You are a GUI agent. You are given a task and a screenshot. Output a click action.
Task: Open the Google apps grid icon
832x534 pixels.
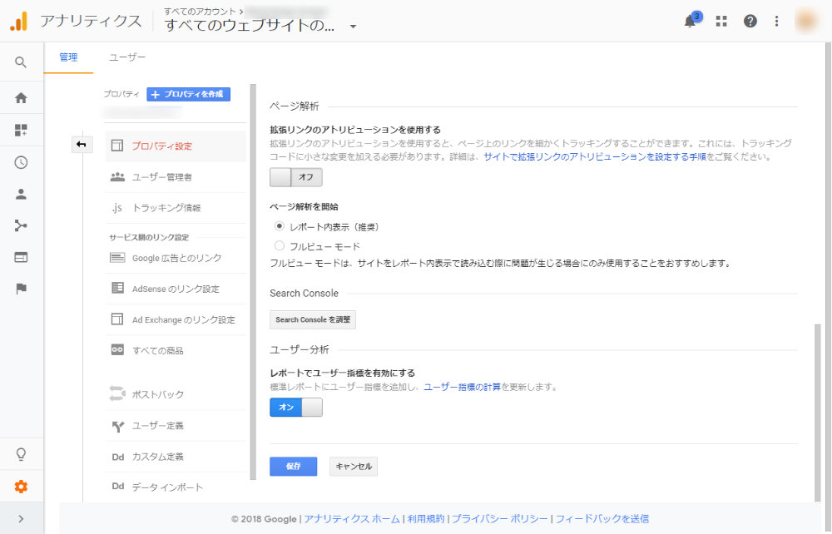(x=721, y=22)
